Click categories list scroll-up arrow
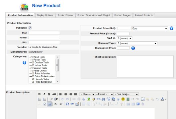 (57, 57)
